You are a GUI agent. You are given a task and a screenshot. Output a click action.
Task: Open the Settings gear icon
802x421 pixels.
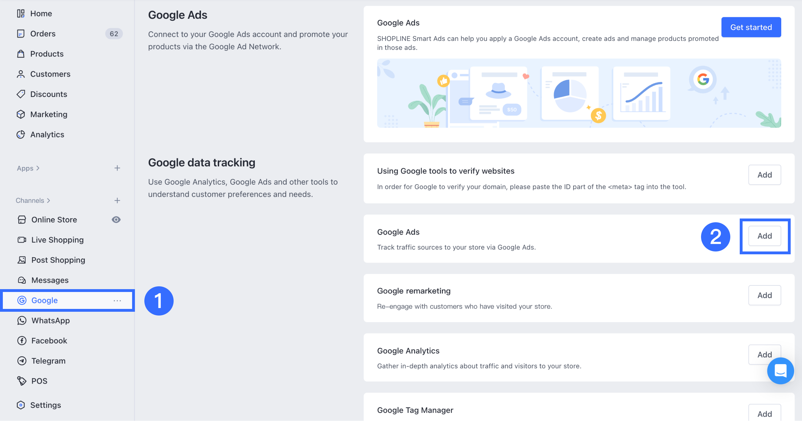(21, 405)
